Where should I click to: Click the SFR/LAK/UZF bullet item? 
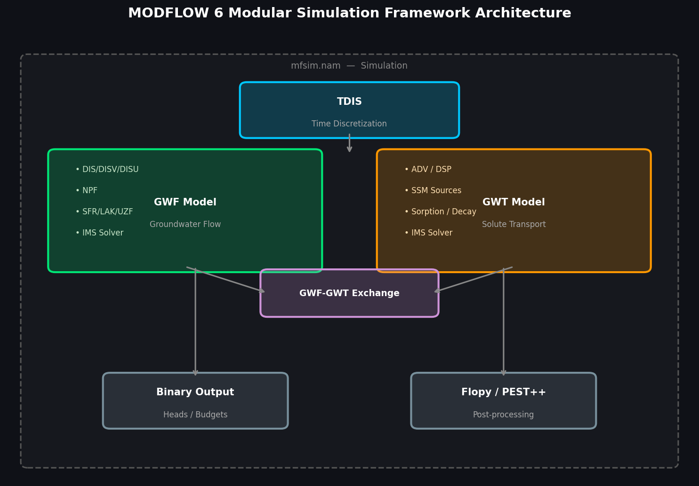coord(104,212)
